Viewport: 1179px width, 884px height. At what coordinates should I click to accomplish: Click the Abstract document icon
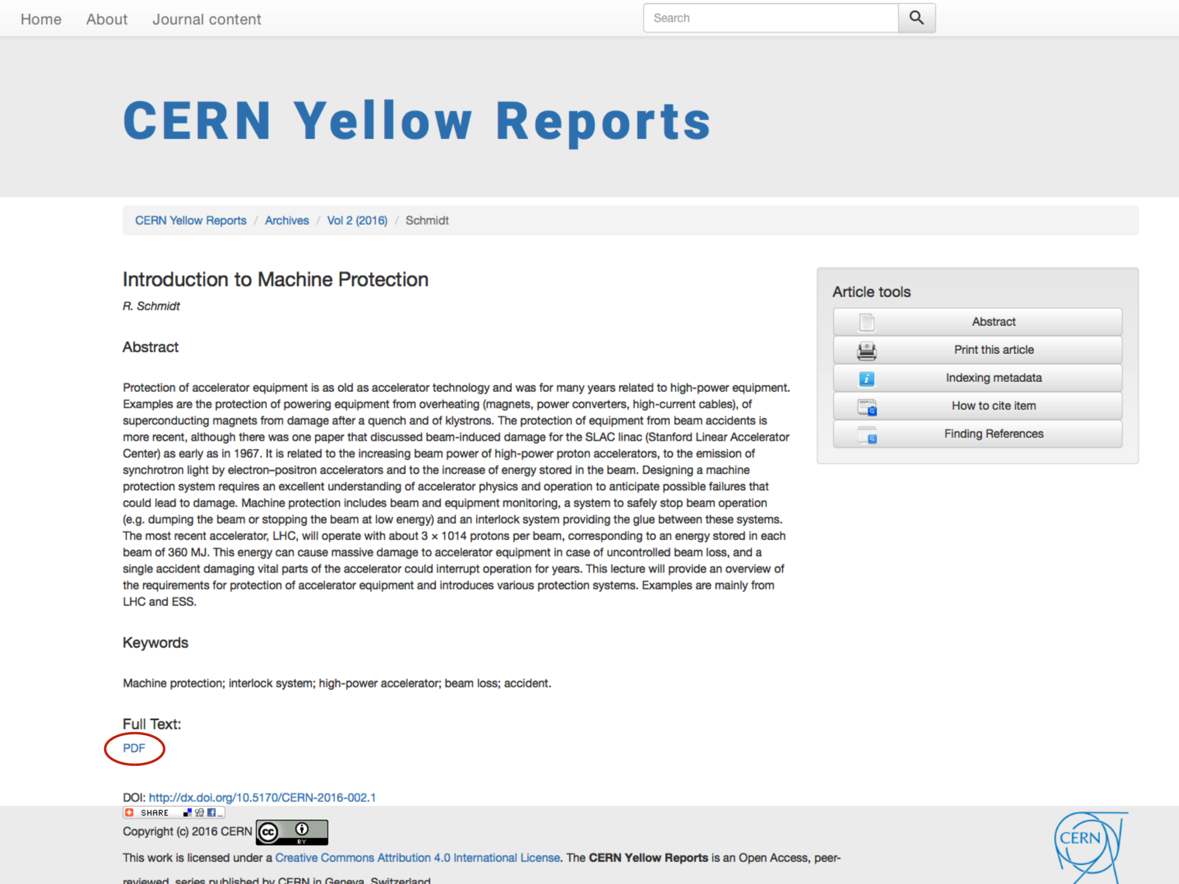point(867,322)
